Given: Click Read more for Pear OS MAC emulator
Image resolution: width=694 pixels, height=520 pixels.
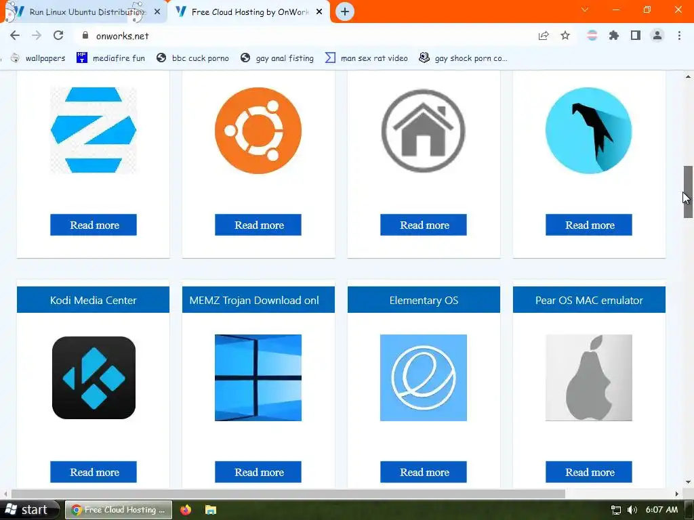Looking at the screenshot, I should [x=589, y=472].
